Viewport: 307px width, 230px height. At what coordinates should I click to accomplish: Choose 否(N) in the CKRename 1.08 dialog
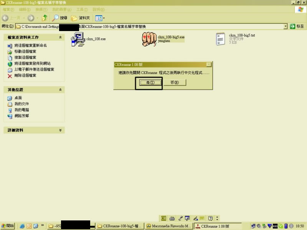(175, 82)
